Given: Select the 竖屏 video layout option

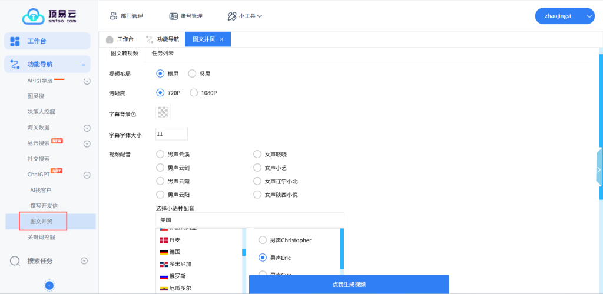Looking at the screenshot, I should tap(192, 74).
